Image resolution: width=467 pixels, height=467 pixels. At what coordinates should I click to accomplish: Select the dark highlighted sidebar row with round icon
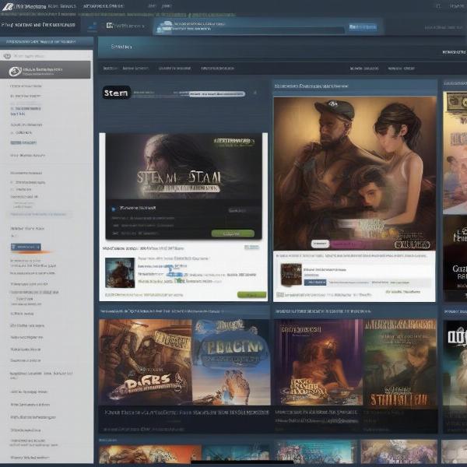(45, 70)
